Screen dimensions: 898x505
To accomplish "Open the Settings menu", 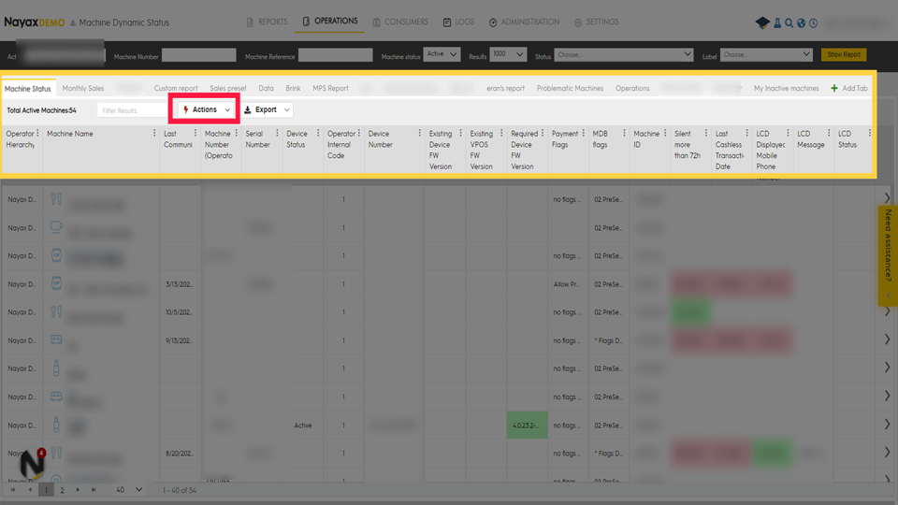I will tap(596, 22).
